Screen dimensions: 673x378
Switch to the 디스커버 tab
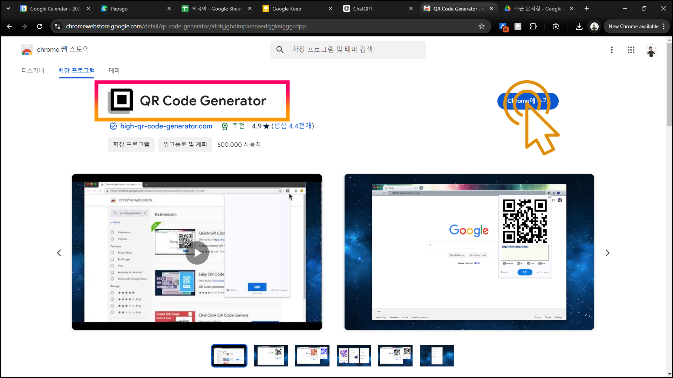(x=33, y=70)
